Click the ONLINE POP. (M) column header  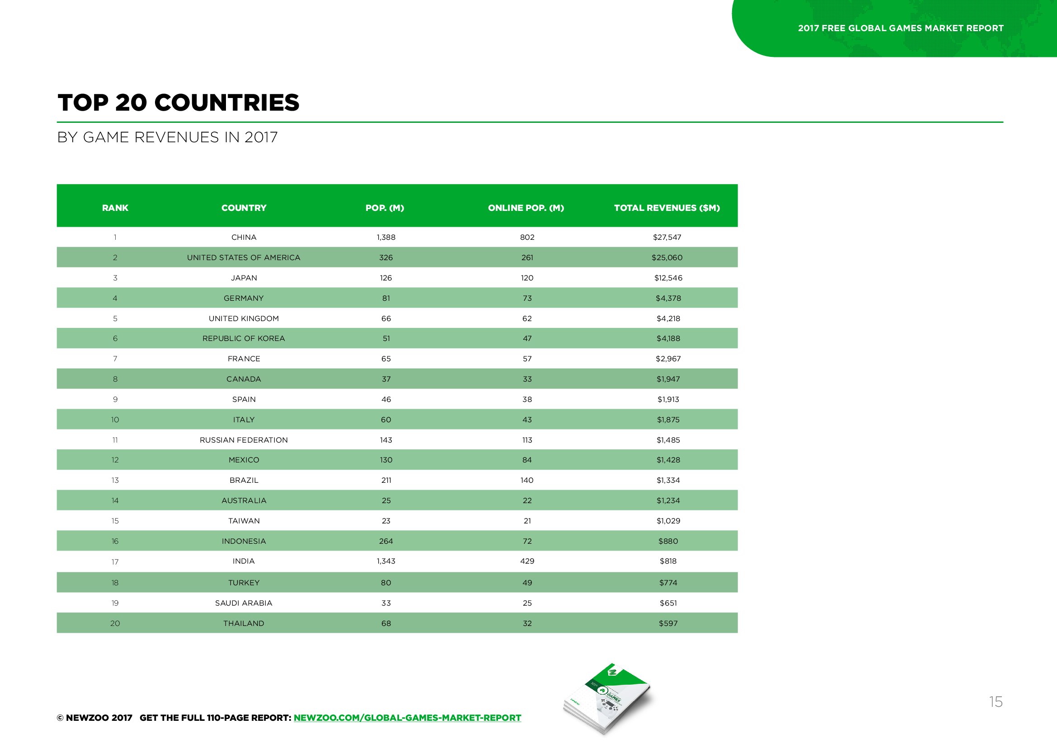click(526, 208)
